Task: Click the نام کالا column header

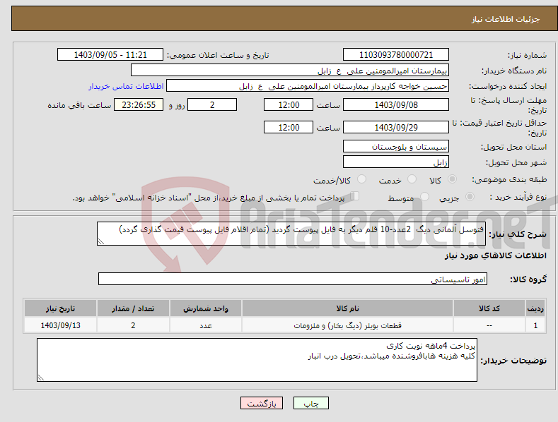Action: click(x=347, y=308)
